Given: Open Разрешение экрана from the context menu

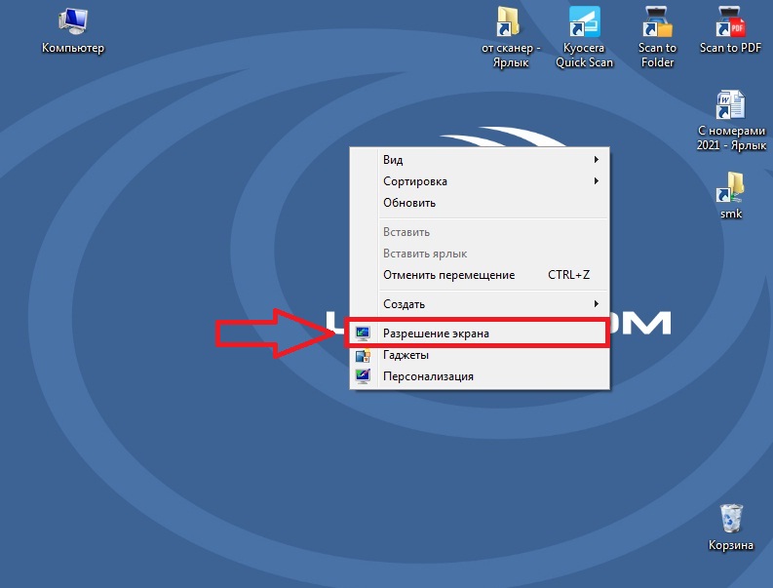Looking at the screenshot, I should click(x=436, y=333).
